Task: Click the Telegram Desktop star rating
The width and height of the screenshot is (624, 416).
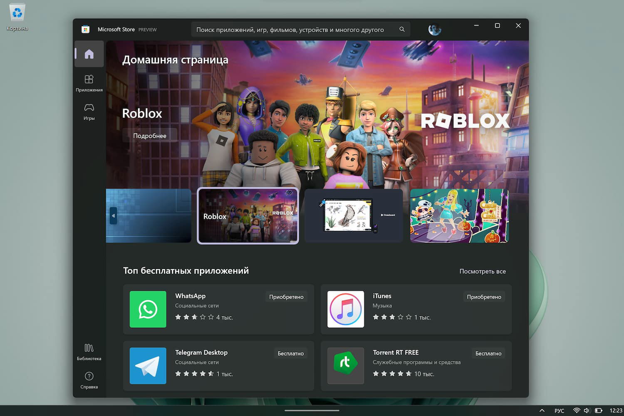Action: (194, 374)
